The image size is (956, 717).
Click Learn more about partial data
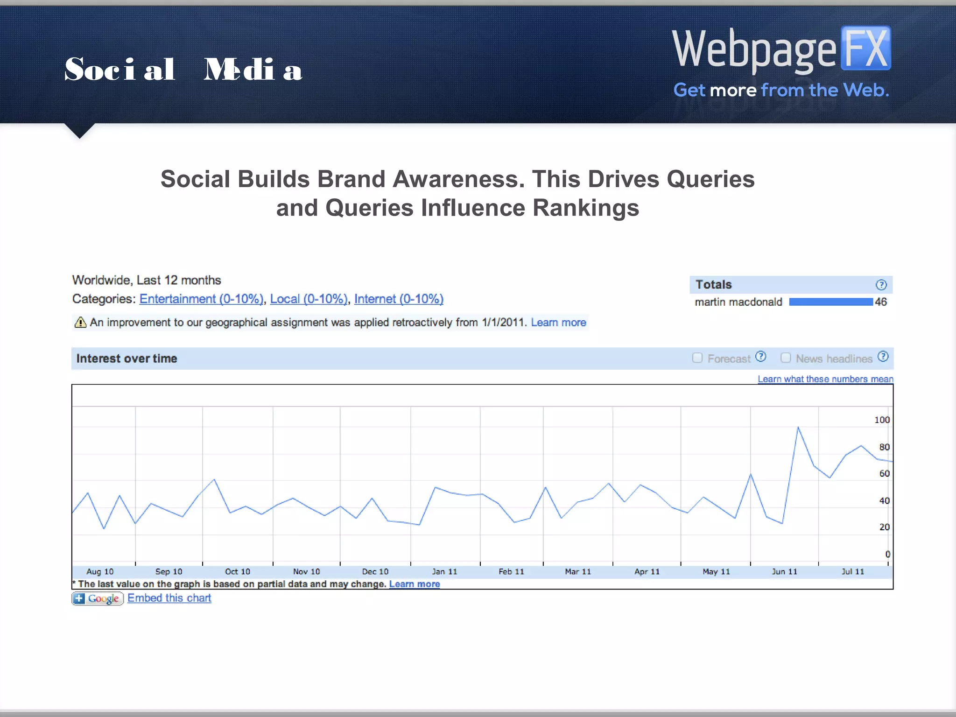point(415,584)
